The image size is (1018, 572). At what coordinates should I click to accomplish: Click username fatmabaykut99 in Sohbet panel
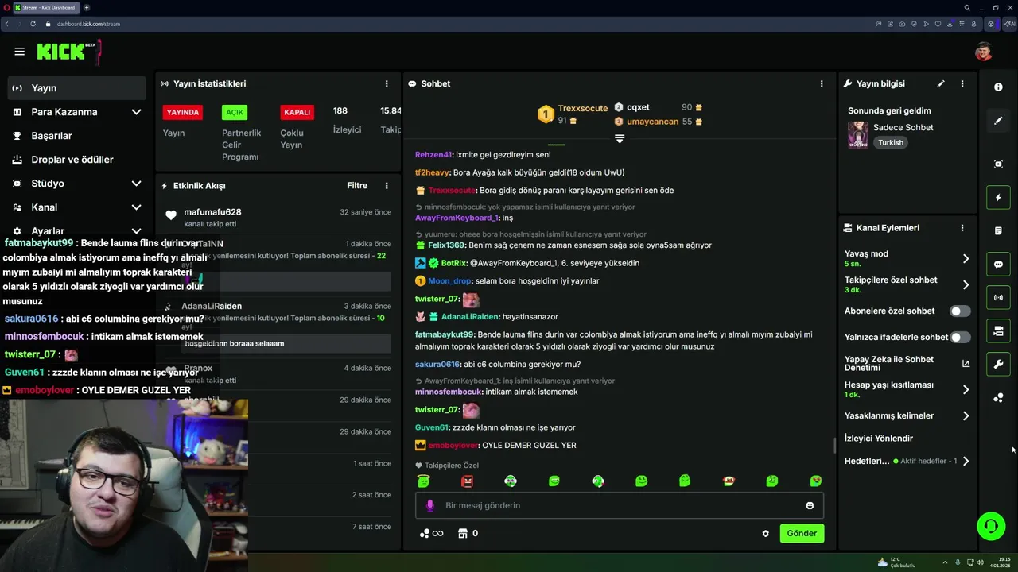point(444,335)
